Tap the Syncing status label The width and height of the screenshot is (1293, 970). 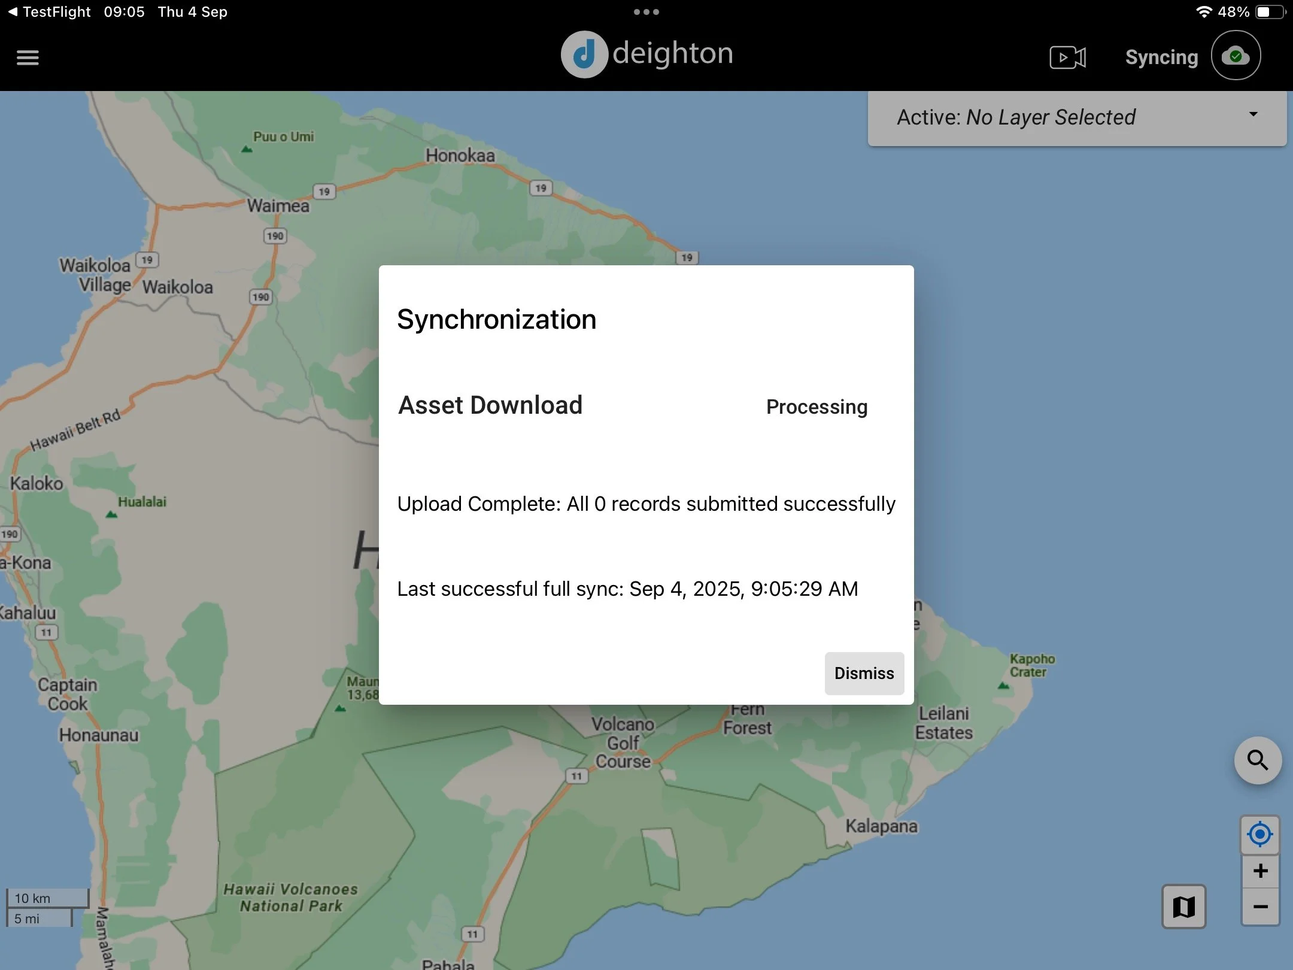click(1161, 57)
